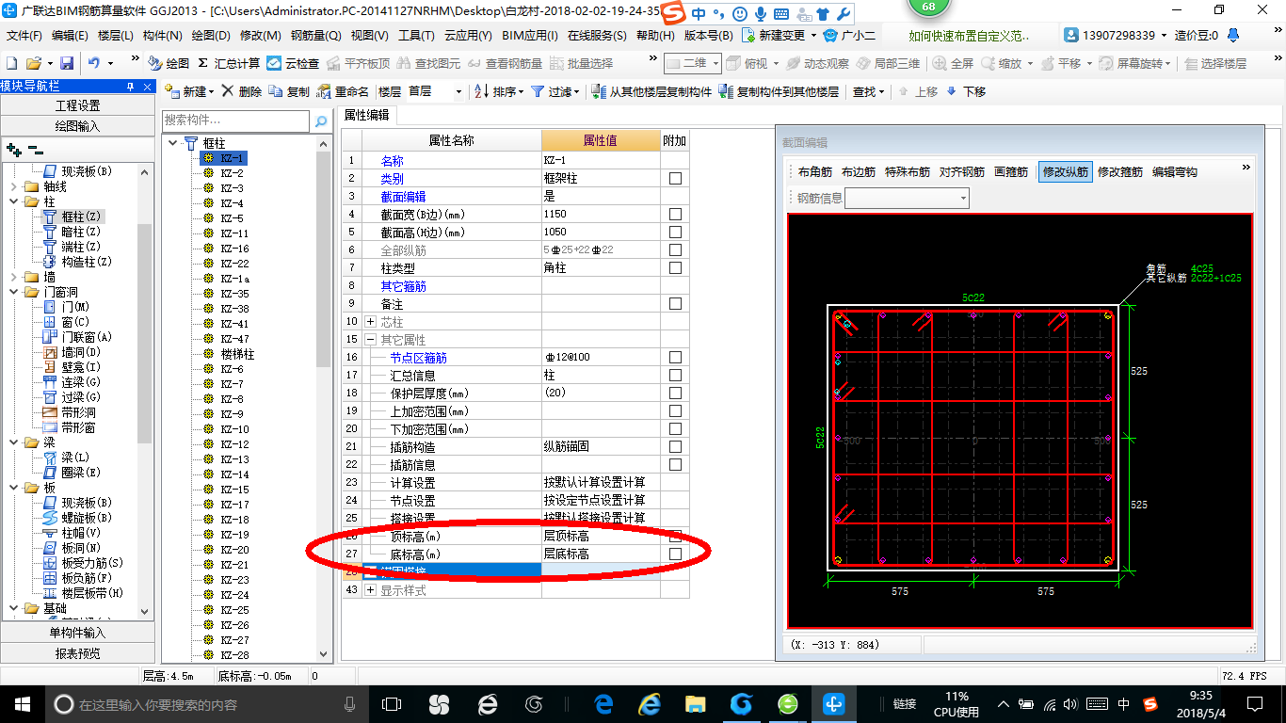Viewport: 1286px width, 723px height.
Task: Open 绘图 drawing mode
Action: (169, 63)
